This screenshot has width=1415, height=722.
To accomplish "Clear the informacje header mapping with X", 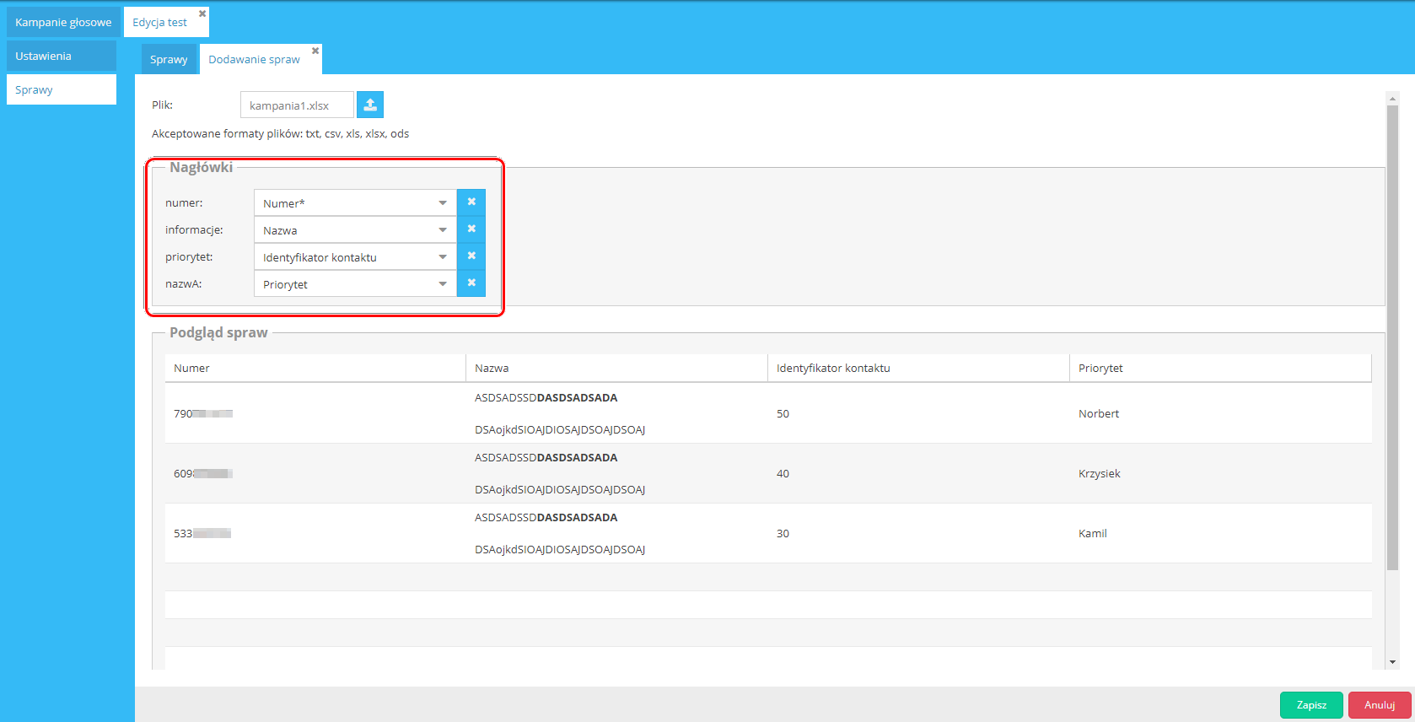I will [x=471, y=229].
